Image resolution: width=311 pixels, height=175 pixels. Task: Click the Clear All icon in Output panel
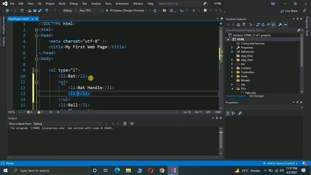tap(125, 123)
